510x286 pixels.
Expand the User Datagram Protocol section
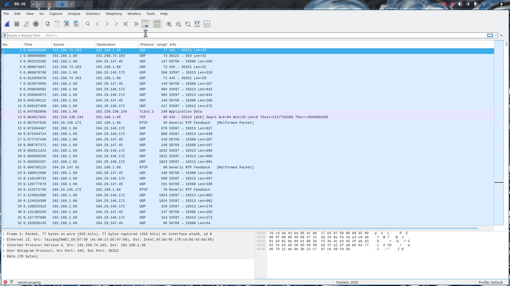4,251
